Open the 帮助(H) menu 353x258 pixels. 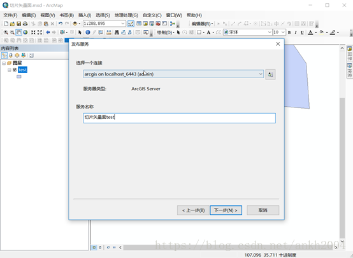tap(194, 15)
